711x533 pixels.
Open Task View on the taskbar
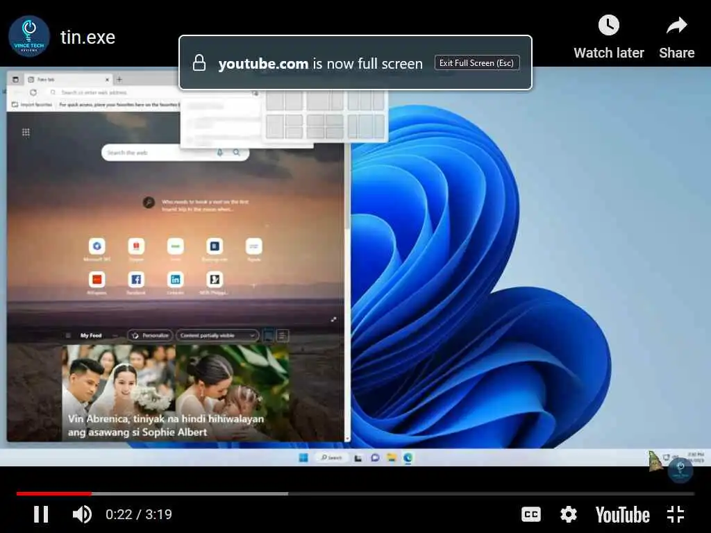pos(358,458)
